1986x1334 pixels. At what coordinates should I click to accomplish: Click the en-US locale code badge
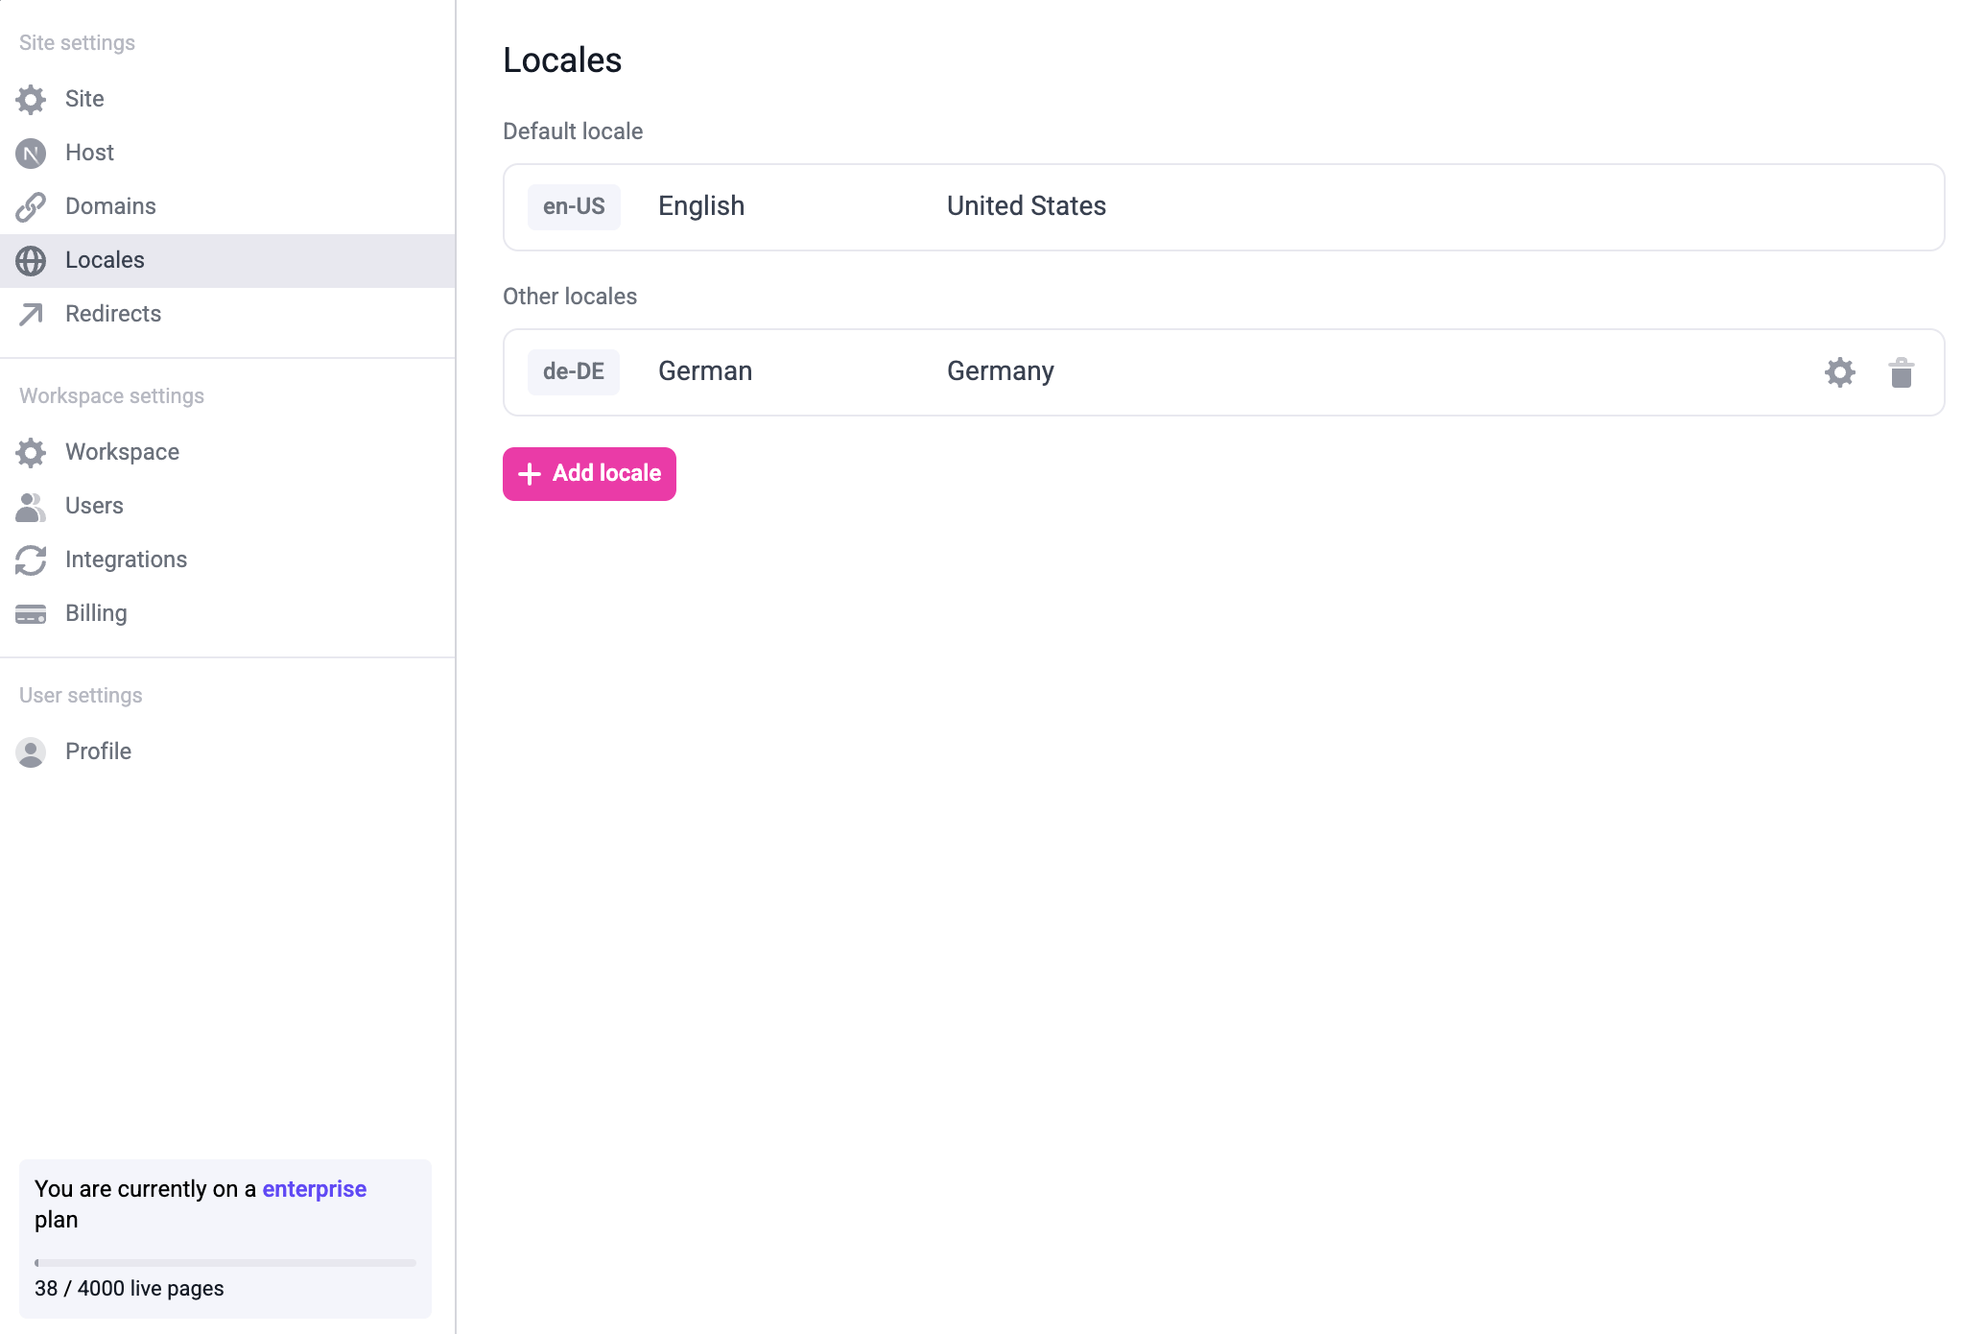(574, 206)
